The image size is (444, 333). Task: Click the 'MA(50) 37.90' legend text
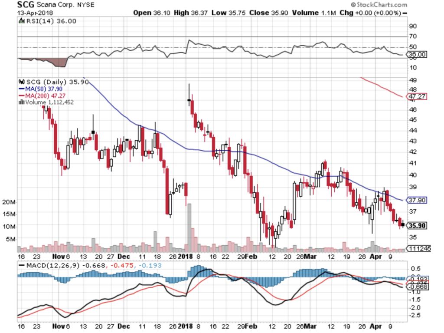pos(44,89)
